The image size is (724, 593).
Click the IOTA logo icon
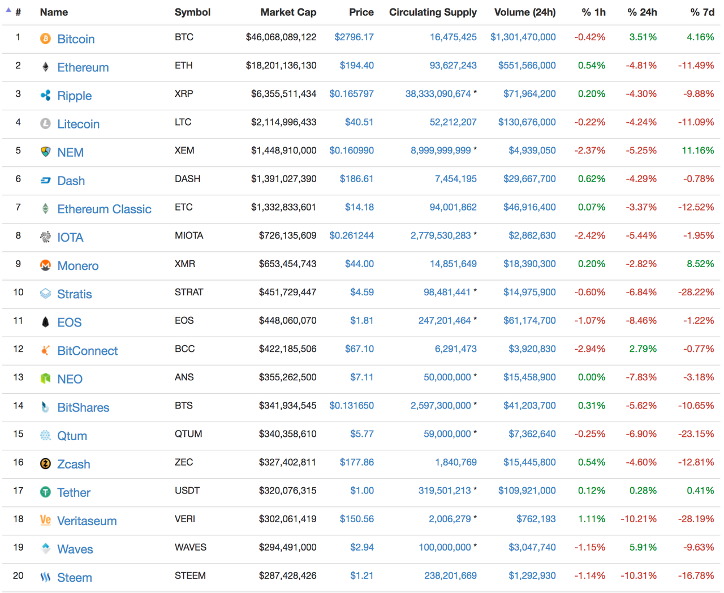point(45,237)
